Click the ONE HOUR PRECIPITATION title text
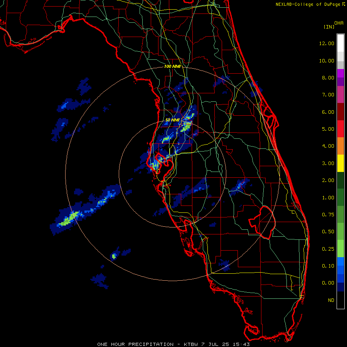347x347 pixels. click(x=135, y=344)
